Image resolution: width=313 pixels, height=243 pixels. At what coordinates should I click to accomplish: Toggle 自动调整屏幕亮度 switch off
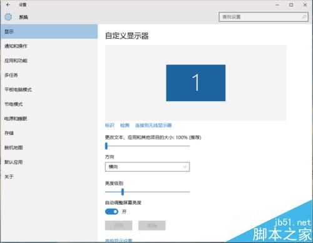[111, 212]
